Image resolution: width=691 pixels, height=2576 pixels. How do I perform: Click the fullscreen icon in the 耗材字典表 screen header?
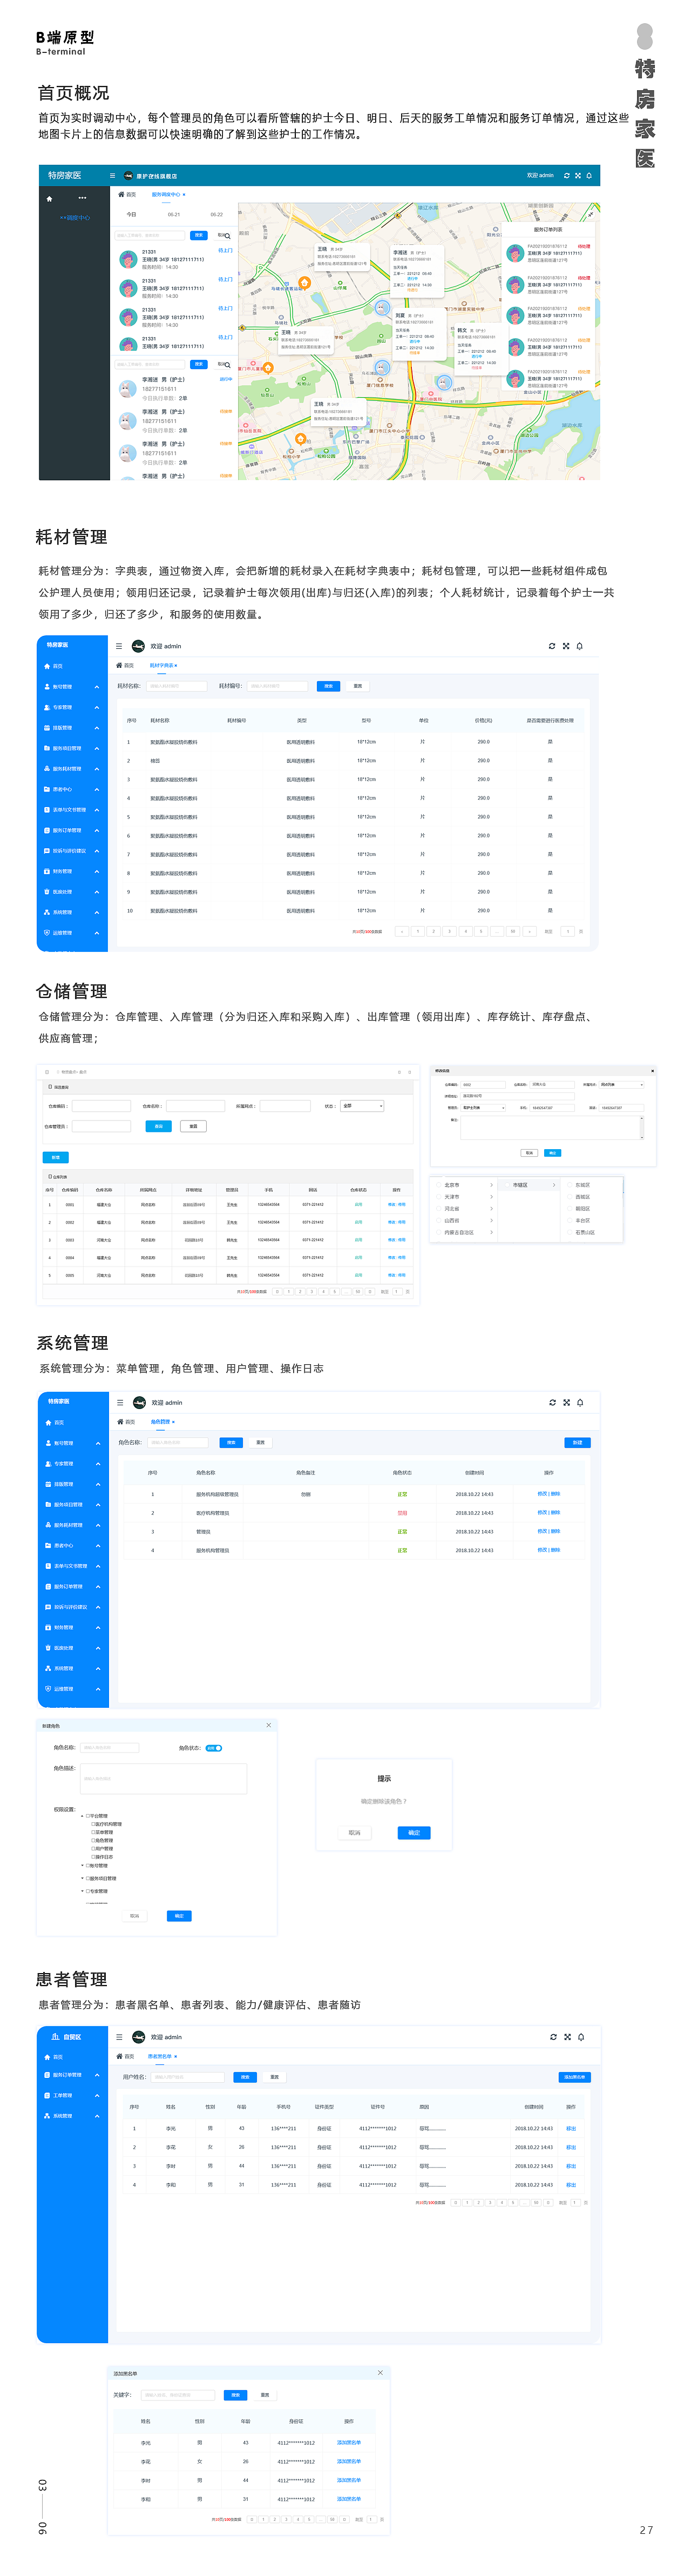tap(566, 646)
